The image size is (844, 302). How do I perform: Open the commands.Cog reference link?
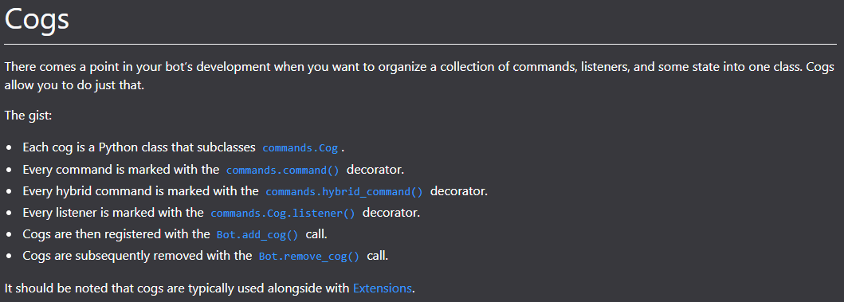point(300,148)
